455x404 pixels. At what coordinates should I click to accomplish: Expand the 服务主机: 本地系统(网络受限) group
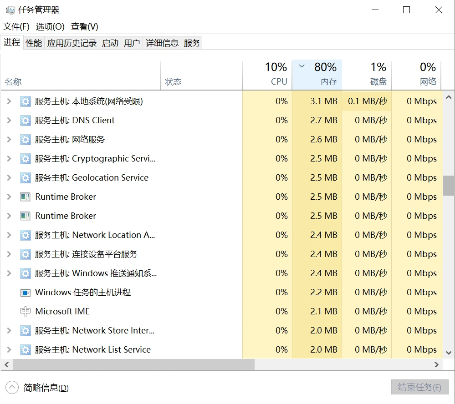[x=9, y=101]
